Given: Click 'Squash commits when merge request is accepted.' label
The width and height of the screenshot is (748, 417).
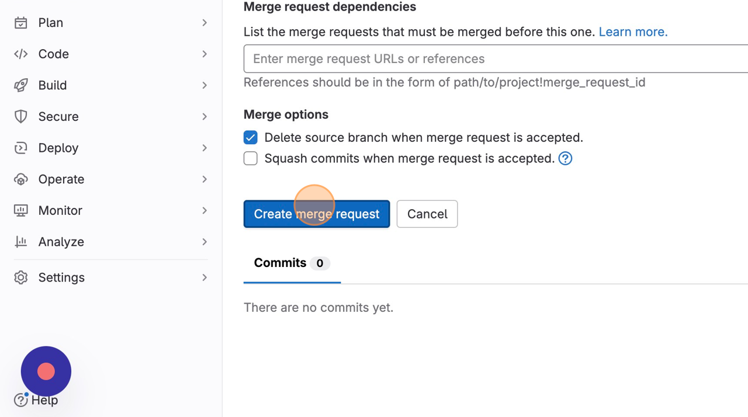Looking at the screenshot, I should (x=410, y=158).
